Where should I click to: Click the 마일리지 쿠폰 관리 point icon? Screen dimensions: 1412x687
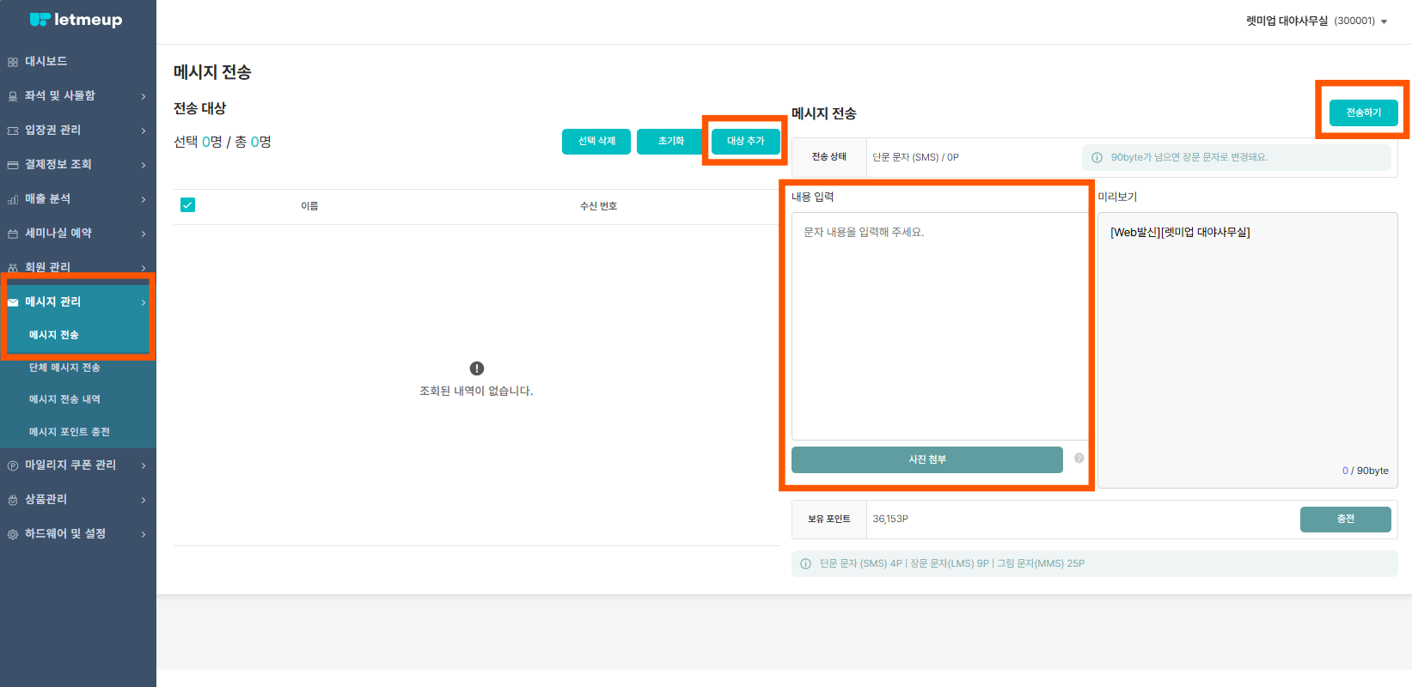(13, 465)
